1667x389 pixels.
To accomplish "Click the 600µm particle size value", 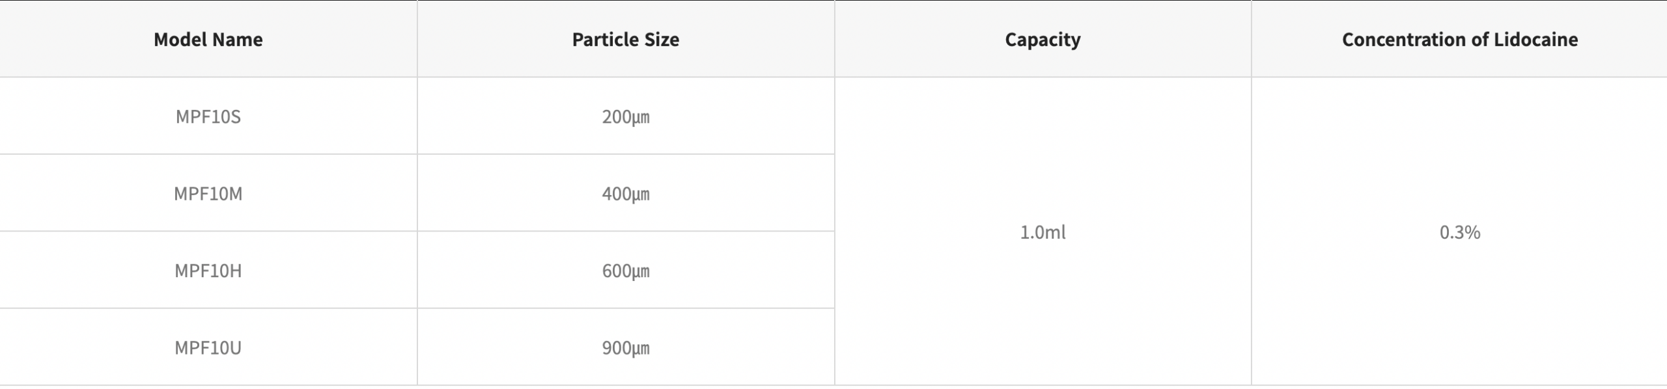I will 625,271.
